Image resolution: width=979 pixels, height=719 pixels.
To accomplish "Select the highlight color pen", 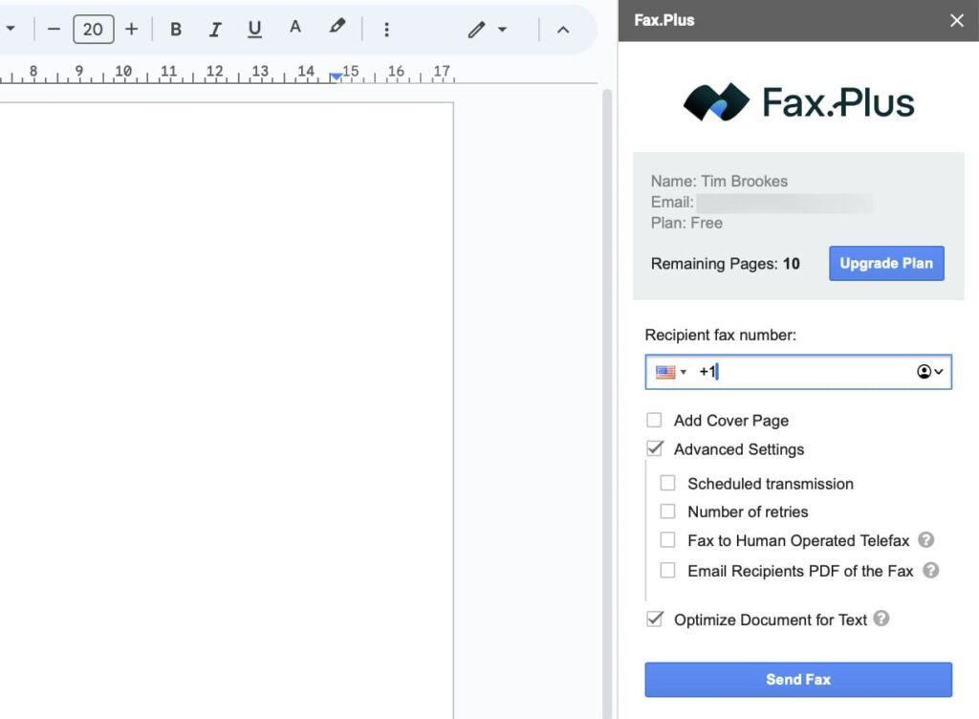I will 337,29.
